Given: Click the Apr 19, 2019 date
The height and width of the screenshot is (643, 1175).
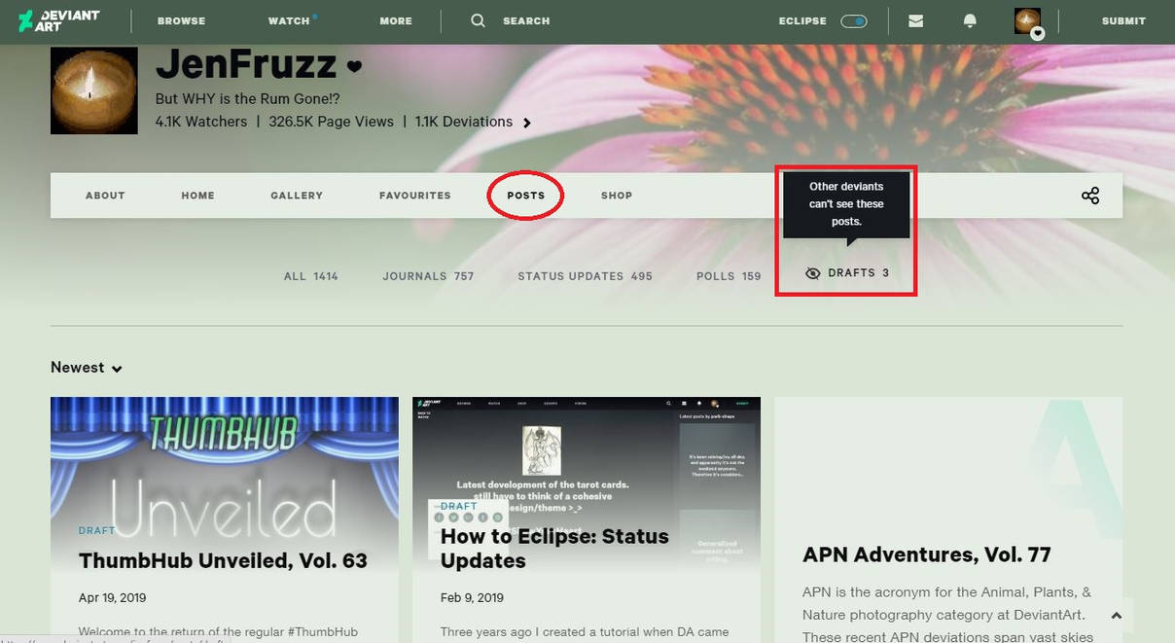Looking at the screenshot, I should [113, 597].
